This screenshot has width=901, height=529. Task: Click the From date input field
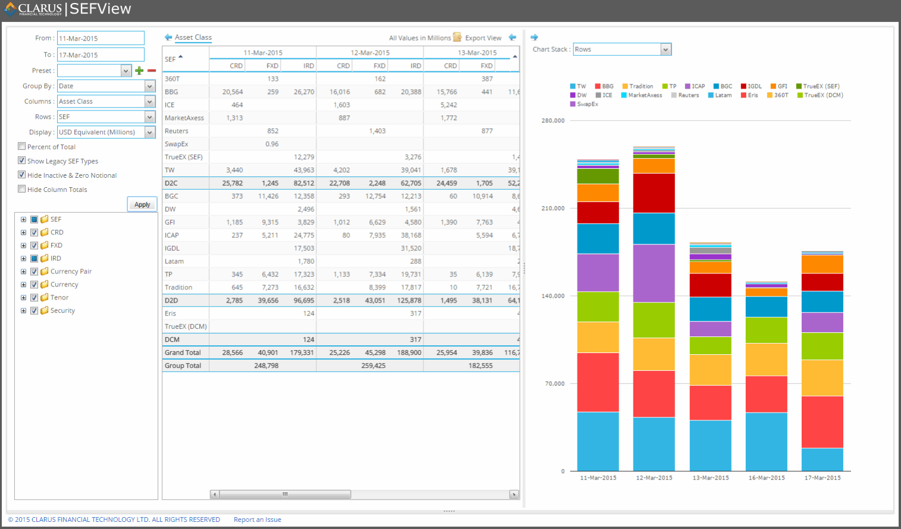point(101,38)
